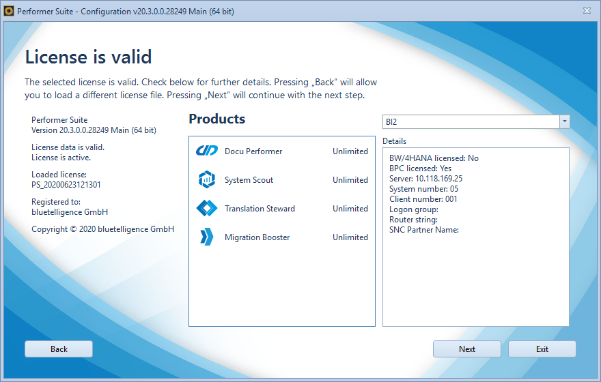Screen dimensions: 601x382
Task: Click the BW/4HANA licensed details line
Action: [434, 158]
